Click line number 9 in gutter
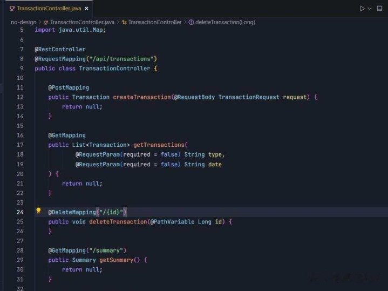This screenshot has width=388, height=291. click(22, 69)
